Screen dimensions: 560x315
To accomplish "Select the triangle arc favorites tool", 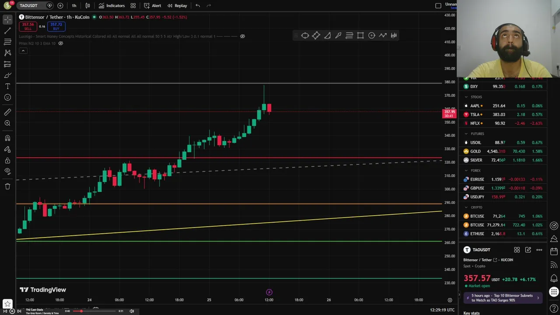I will pos(327,35).
